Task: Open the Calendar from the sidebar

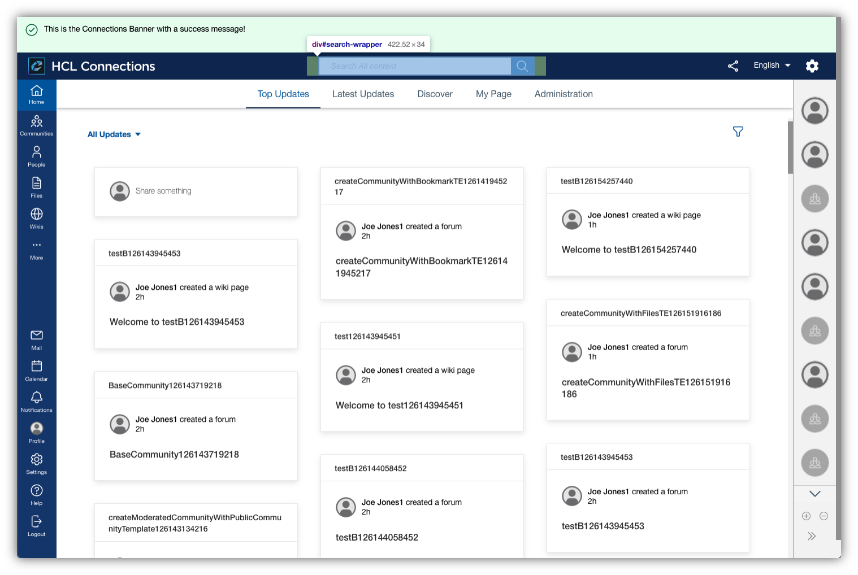Action: 36,369
